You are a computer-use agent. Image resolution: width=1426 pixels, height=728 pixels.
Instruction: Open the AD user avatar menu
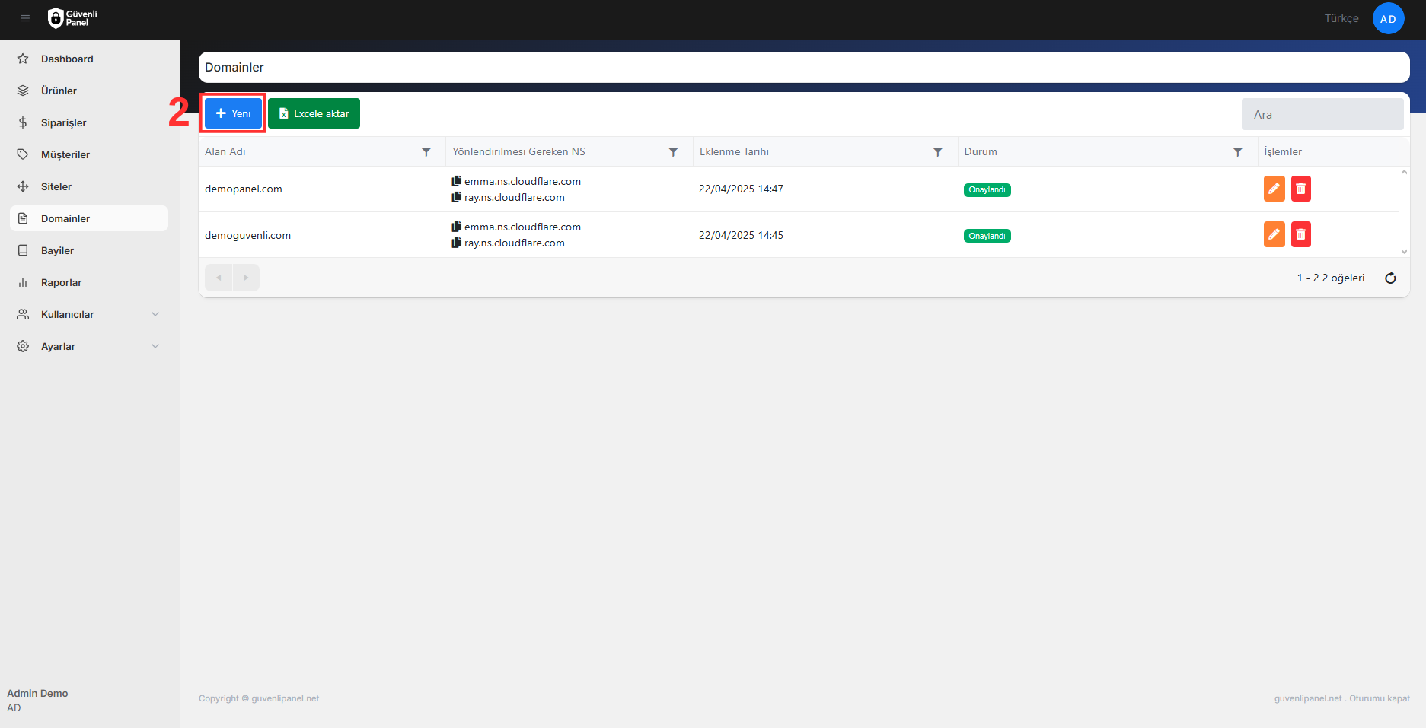coord(1388,18)
